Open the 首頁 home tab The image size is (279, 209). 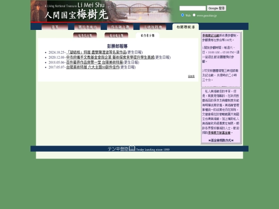[55, 27]
